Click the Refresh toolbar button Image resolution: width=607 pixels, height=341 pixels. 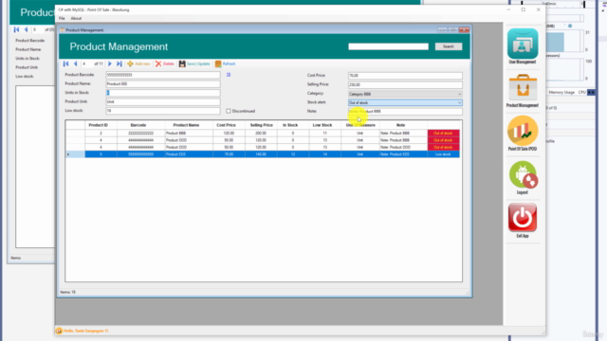[226, 63]
